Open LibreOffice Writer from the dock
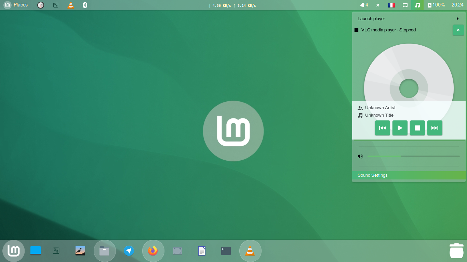This screenshot has width=467, height=262. [202, 251]
